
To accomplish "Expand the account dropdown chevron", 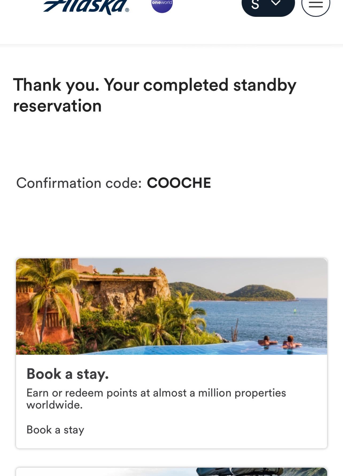I will [x=276, y=3].
